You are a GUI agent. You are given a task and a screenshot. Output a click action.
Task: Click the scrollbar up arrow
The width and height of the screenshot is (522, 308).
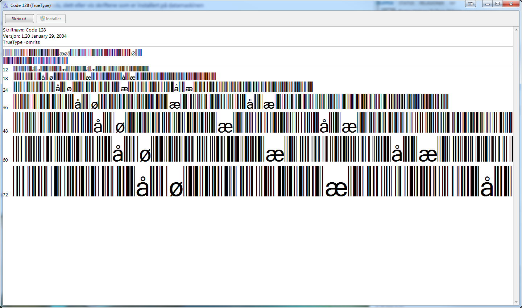[x=516, y=30]
